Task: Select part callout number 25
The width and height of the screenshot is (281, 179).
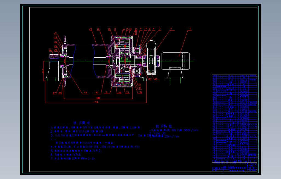Action: pyautogui.click(x=56, y=50)
